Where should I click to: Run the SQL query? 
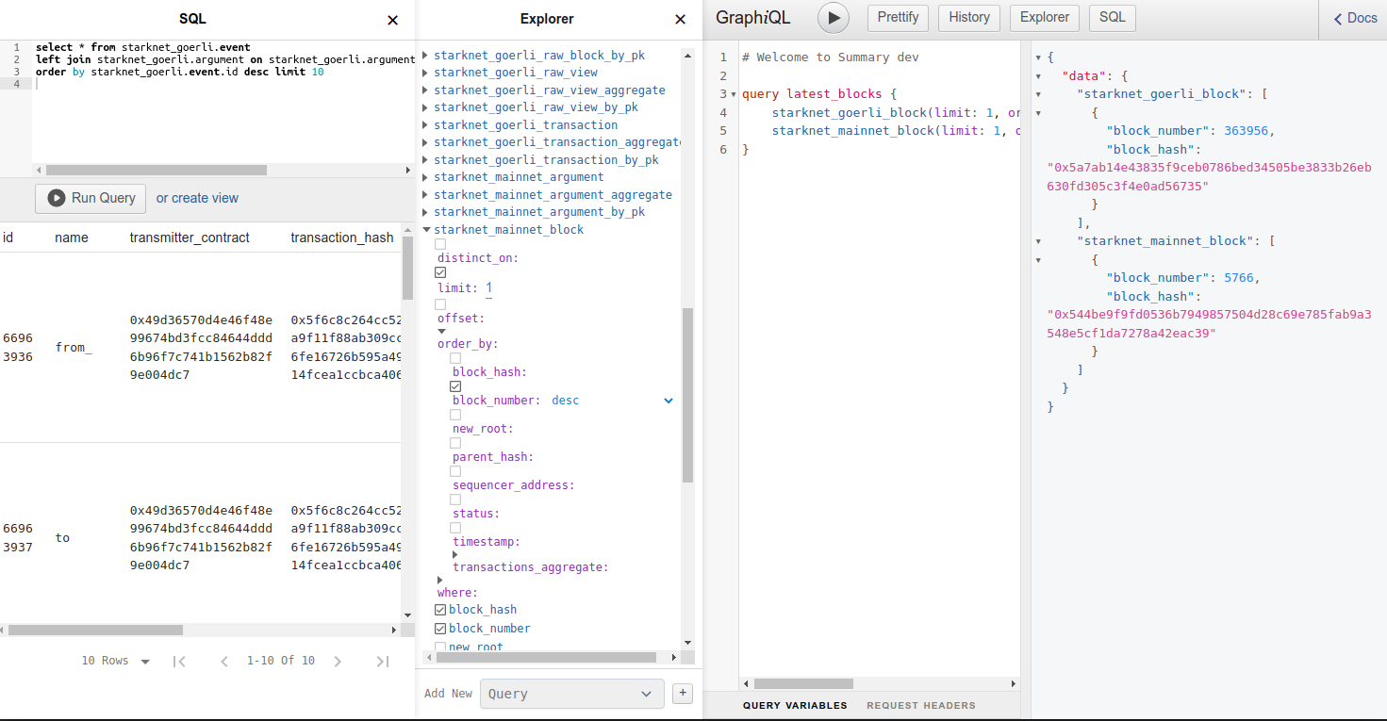tap(91, 198)
